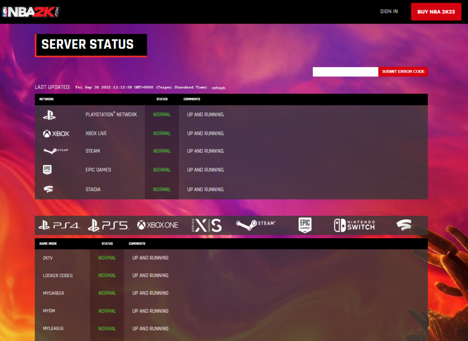Click the Epic Games icon in network table
Image resolution: width=468 pixels, height=341 pixels.
point(47,170)
